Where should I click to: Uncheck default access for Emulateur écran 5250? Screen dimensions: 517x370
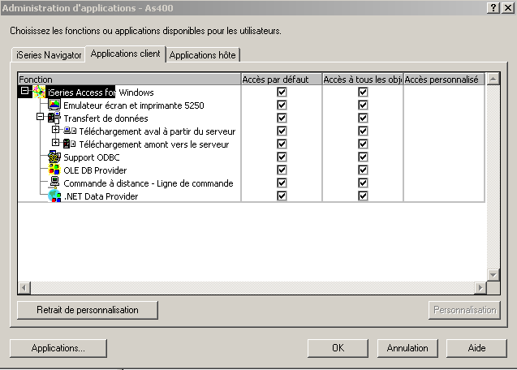[x=282, y=105]
